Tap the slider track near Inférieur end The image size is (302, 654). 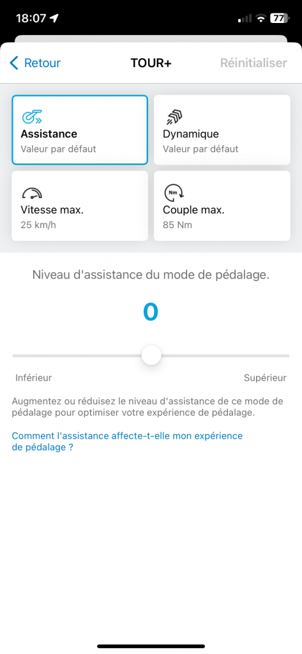25,356
